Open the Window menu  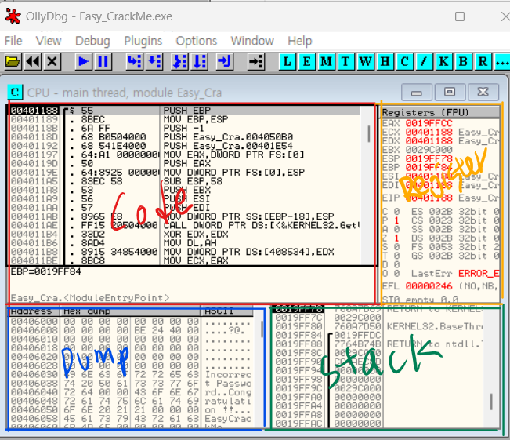click(x=252, y=41)
